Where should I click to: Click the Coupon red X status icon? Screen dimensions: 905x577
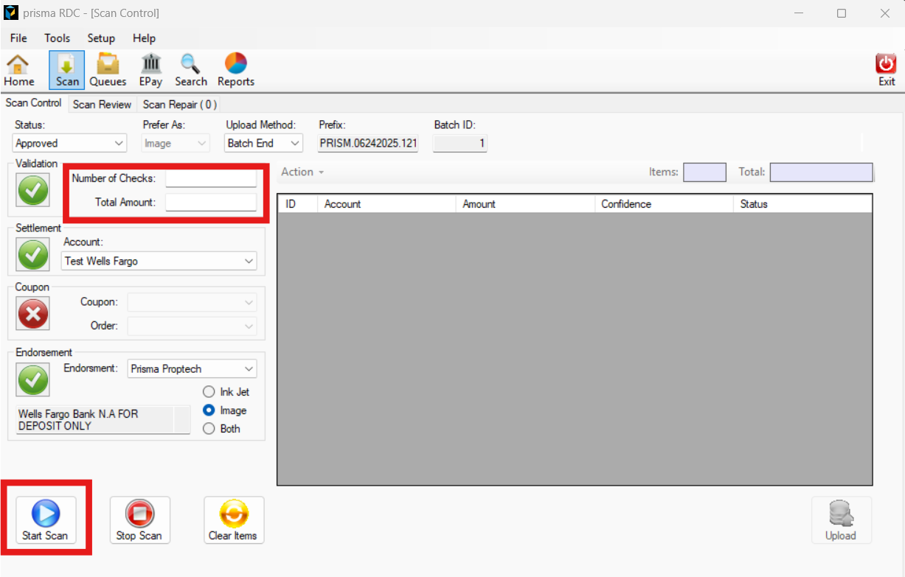click(x=32, y=314)
